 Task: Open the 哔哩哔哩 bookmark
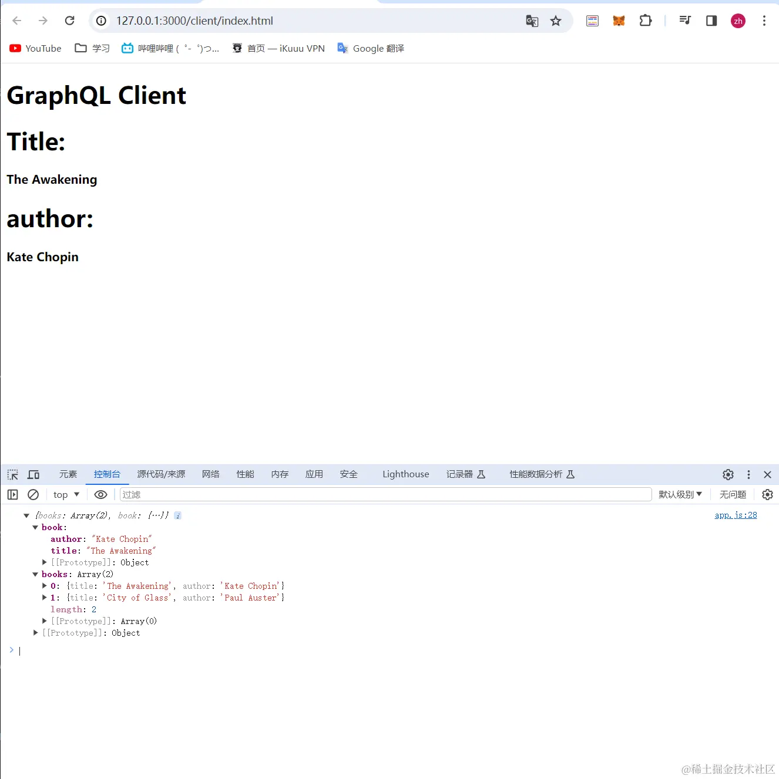(170, 49)
